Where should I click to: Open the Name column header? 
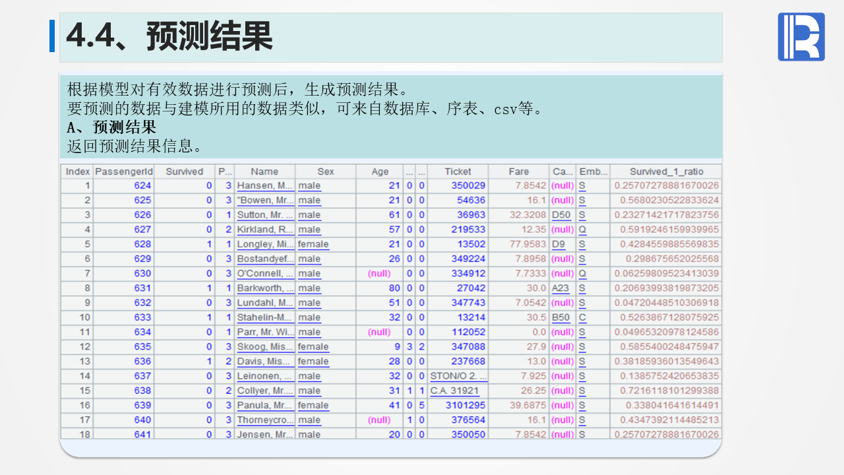[264, 172]
